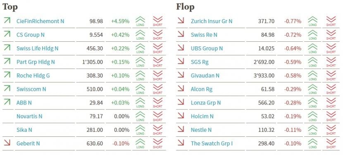Click the SHORT icon for The Swatch Grp I
Screen dimensions: 343x155
331,143
